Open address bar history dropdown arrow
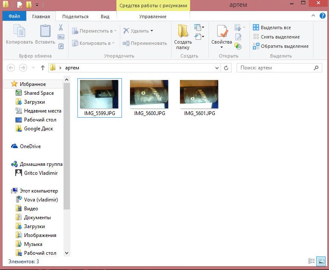 217,68
